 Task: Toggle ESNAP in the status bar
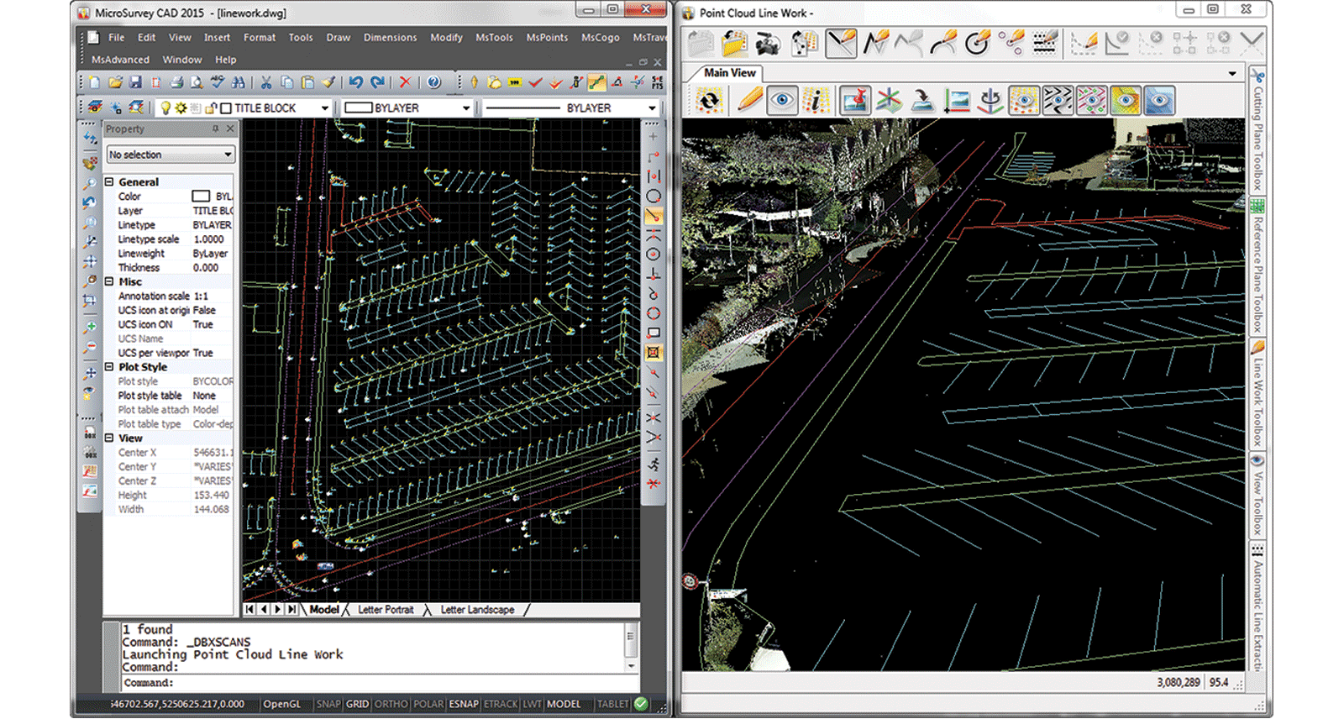[x=464, y=704]
